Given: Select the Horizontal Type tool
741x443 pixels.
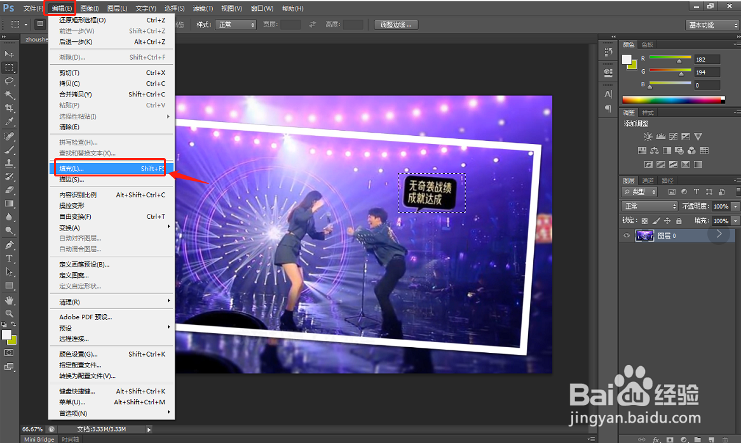Looking at the screenshot, I should [9, 258].
